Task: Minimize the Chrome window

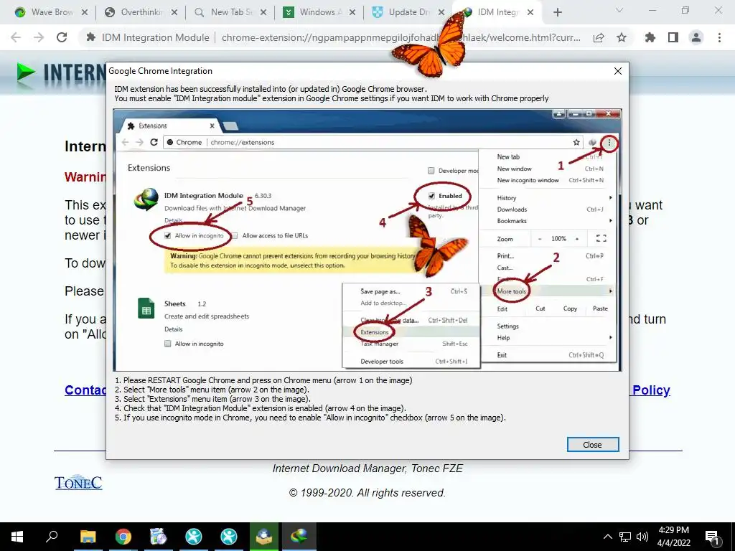Action: pos(652,10)
